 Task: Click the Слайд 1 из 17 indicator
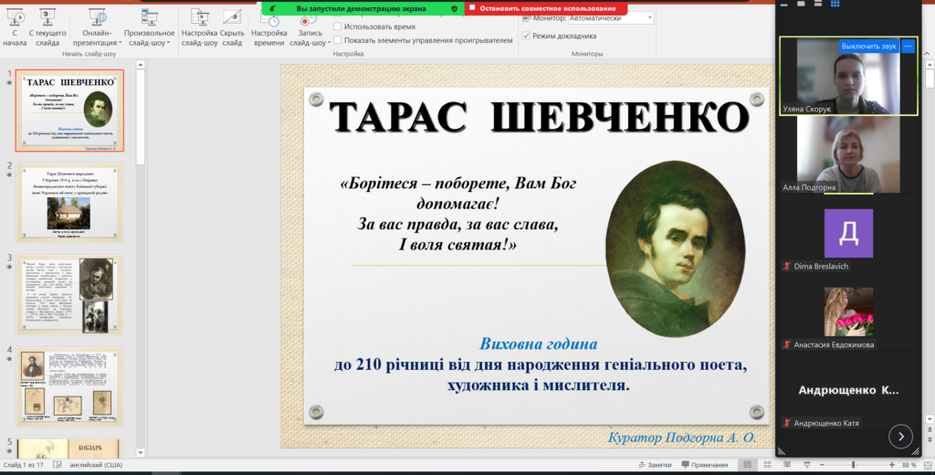click(x=24, y=465)
